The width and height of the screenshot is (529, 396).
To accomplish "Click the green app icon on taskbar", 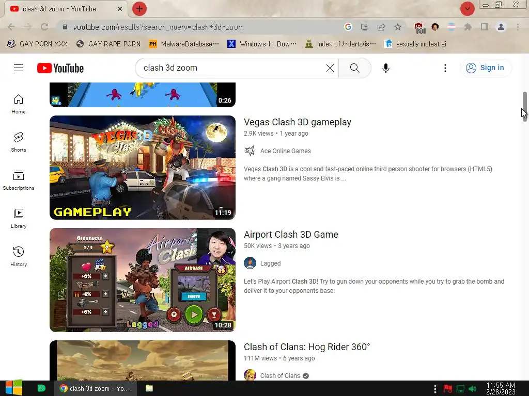I will (x=41, y=388).
